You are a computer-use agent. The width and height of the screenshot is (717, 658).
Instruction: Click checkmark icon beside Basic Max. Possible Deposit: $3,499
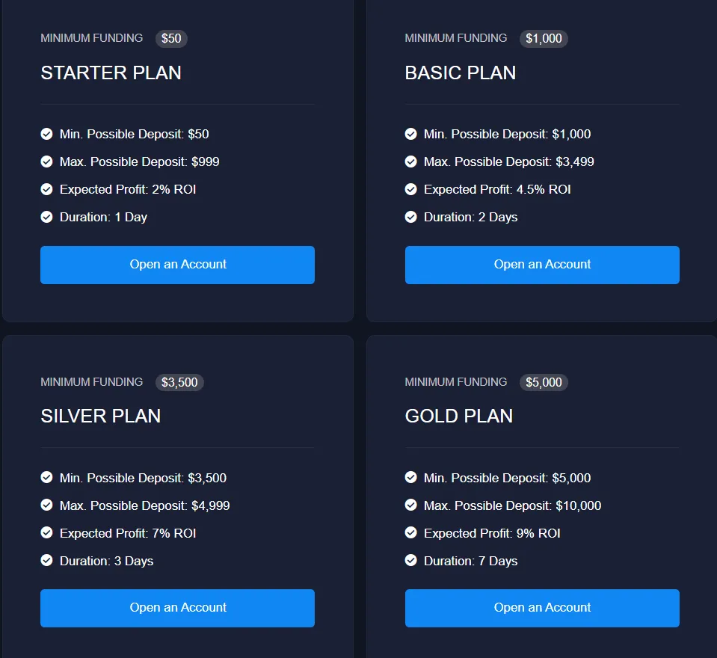[x=410, y=162]
